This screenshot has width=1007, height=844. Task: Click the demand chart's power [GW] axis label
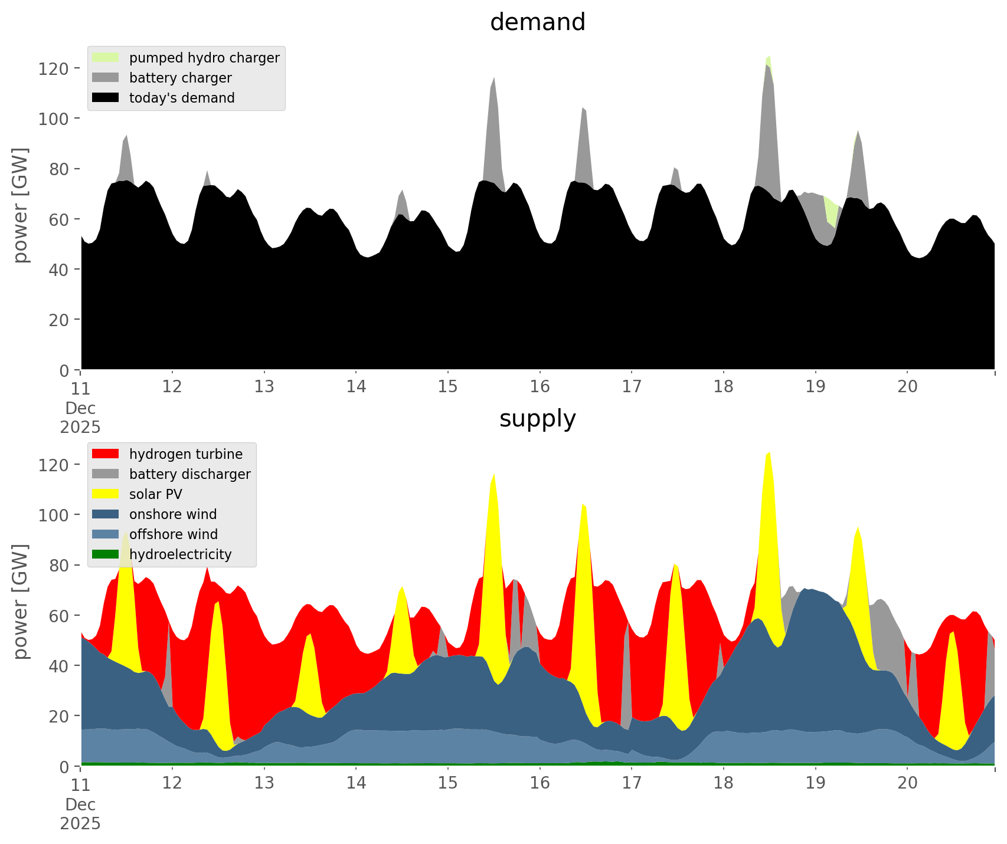(21, 206)
